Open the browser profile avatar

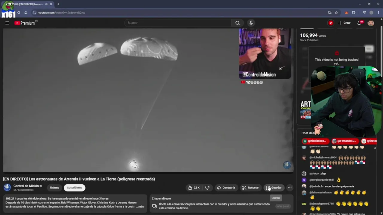(371, 13)
